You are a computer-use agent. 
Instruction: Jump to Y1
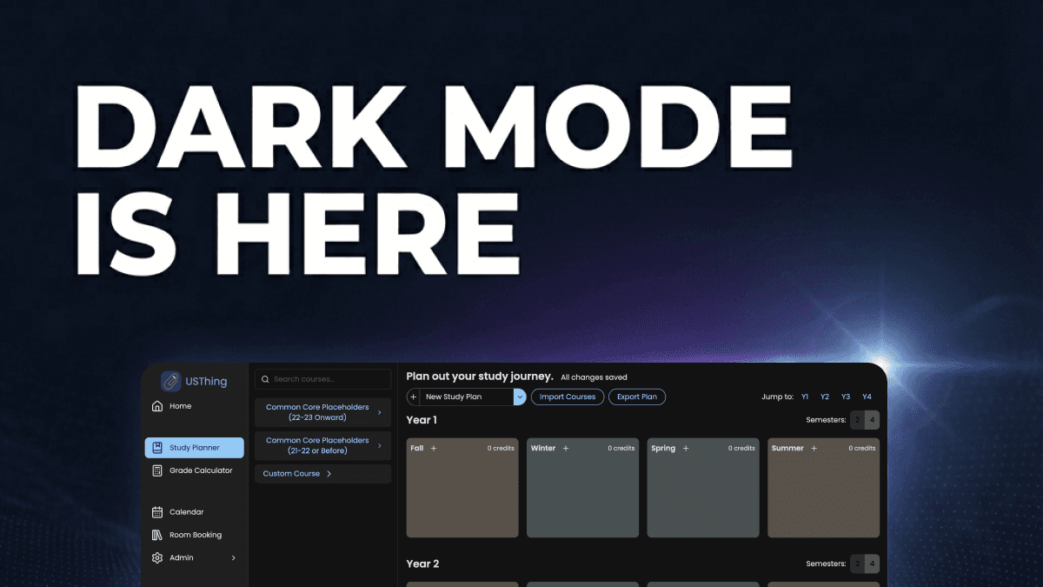click(805, 397)
